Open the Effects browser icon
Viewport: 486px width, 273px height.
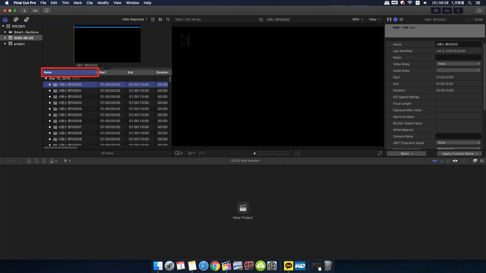pos(475,161)
